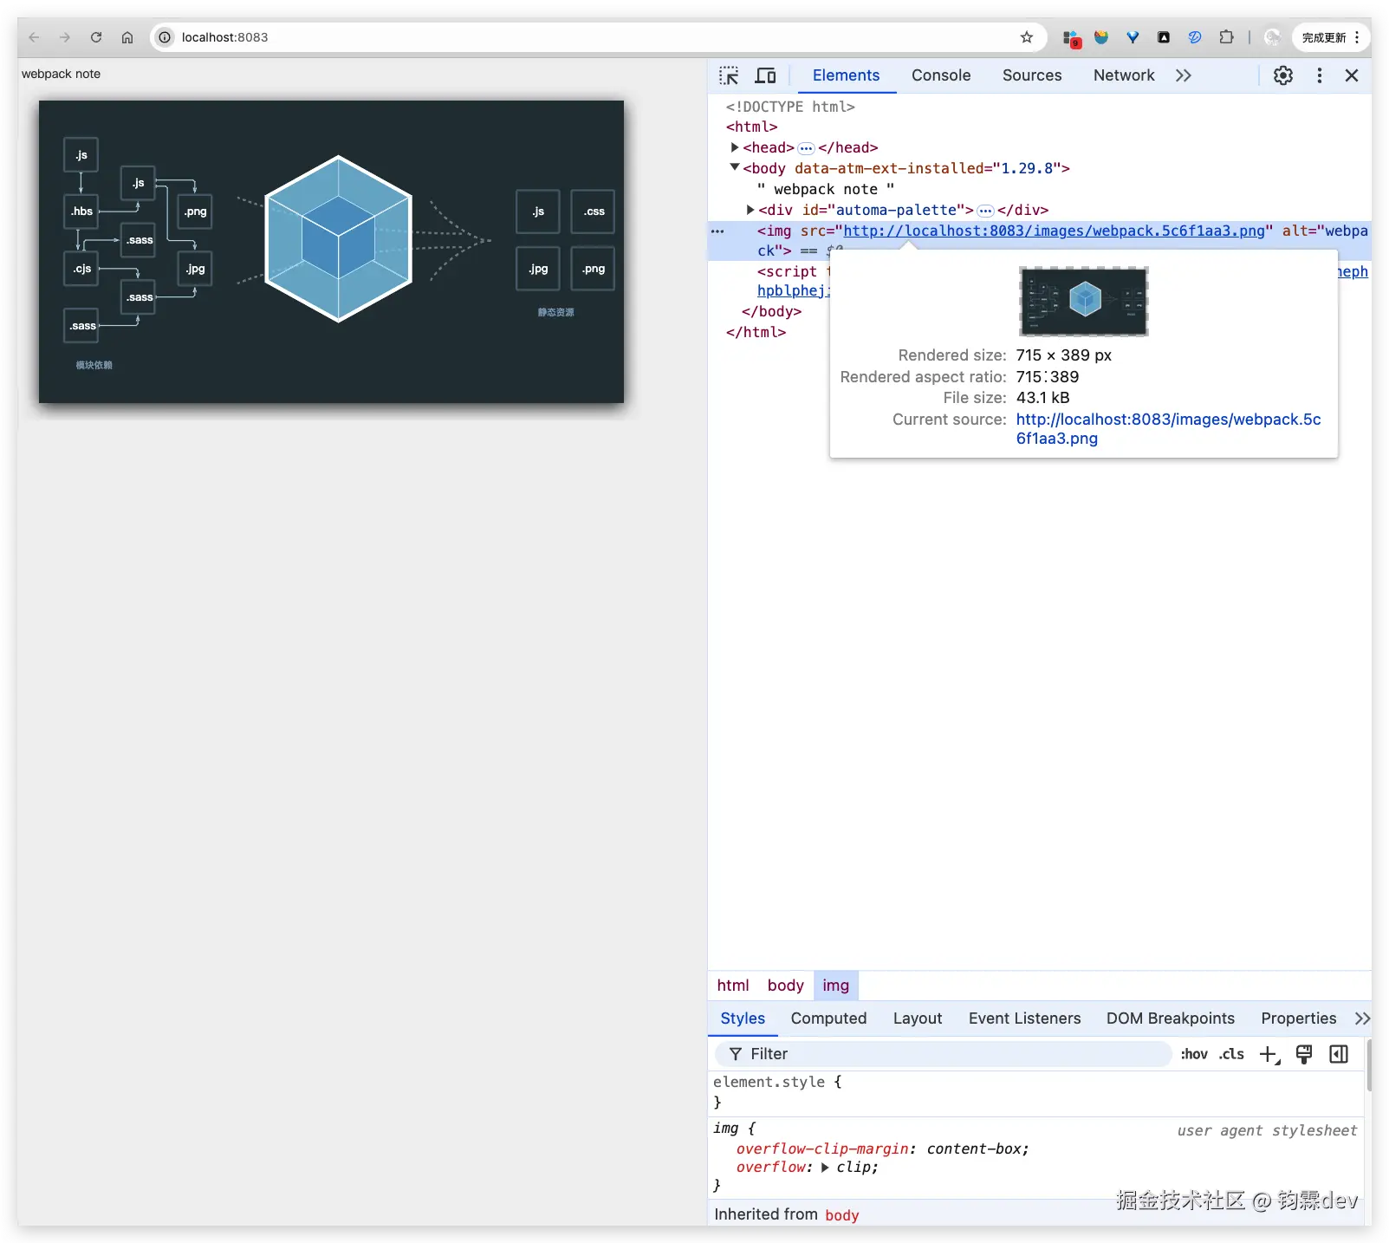Open the profile avatar in the toolbar
Image resolution: width=1389 pixels, height=1243 pixels.
pyautogui.click(x=1273, y=37)
